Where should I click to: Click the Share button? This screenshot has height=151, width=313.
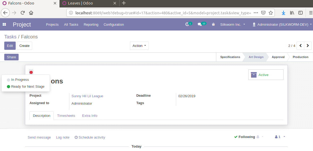click(11, 57)
